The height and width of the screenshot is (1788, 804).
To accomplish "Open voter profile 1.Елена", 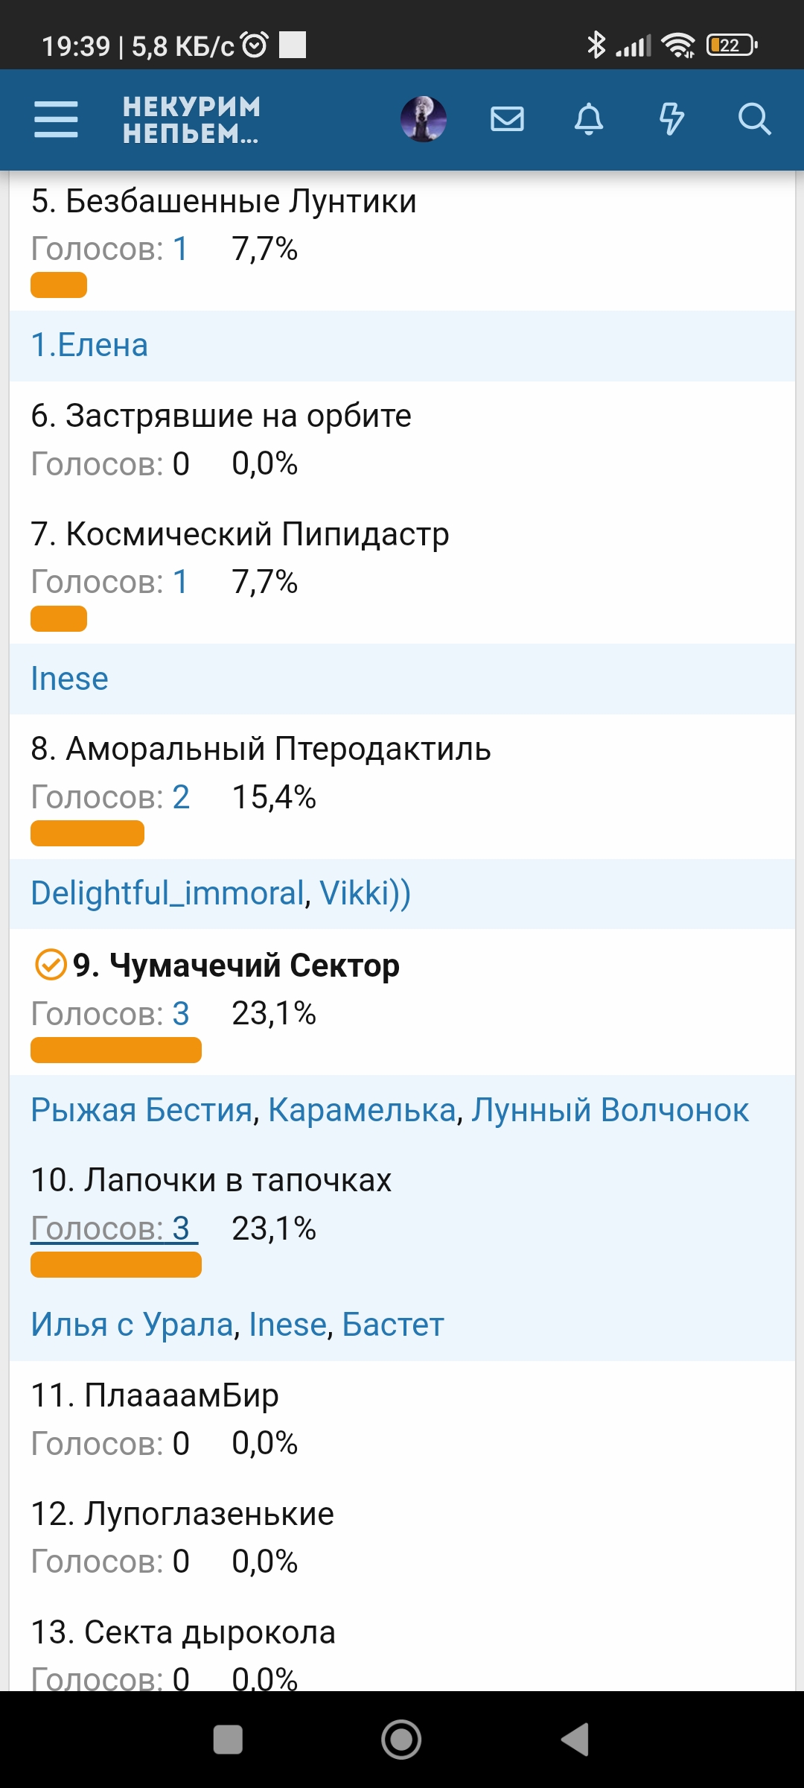I will coord(89,346).
